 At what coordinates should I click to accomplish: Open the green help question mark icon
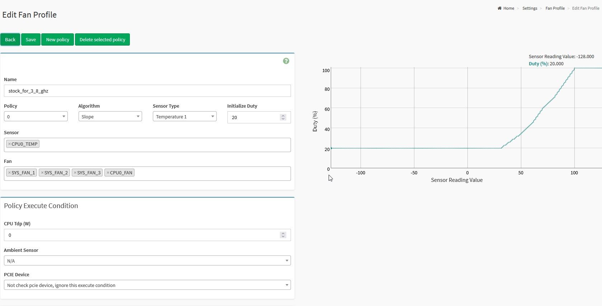[x=286, y=61]
